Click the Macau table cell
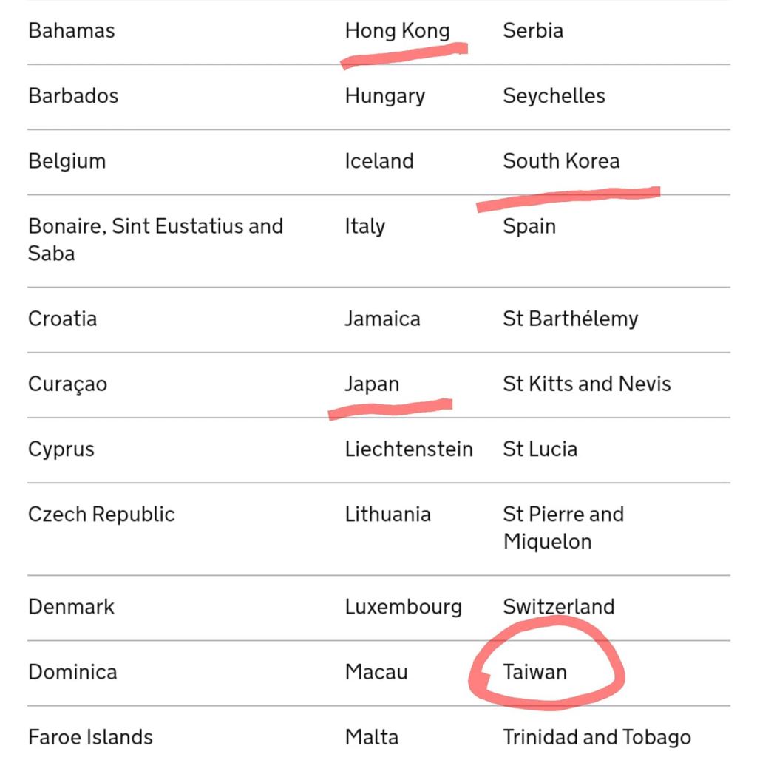 click(x=376, y=672)
